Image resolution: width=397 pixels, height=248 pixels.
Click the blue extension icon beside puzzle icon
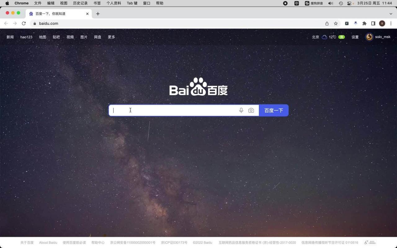pos(355,24)
